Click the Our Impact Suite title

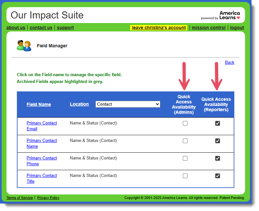[47, 15]
